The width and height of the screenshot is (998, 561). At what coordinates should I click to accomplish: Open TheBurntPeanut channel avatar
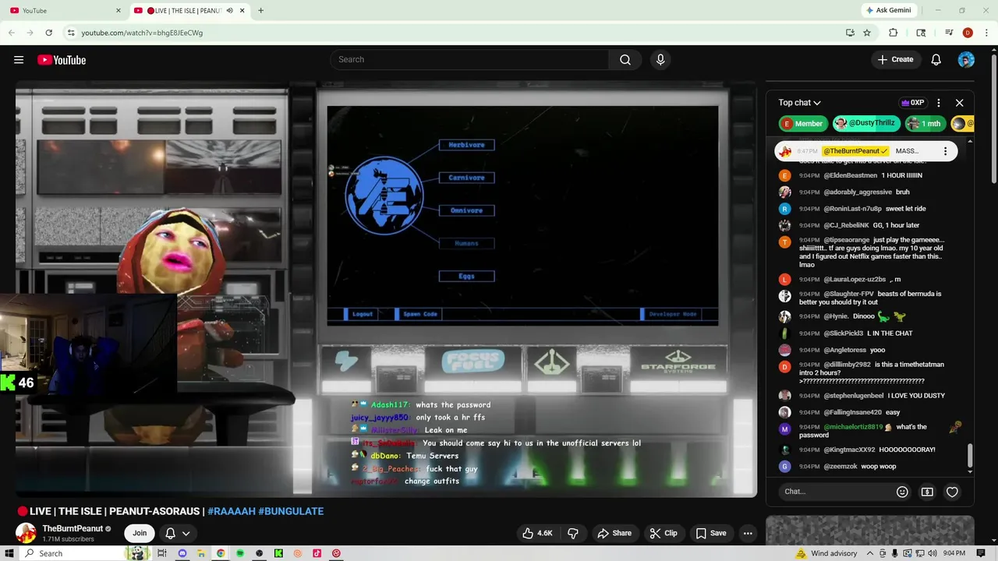click(26, 533)
